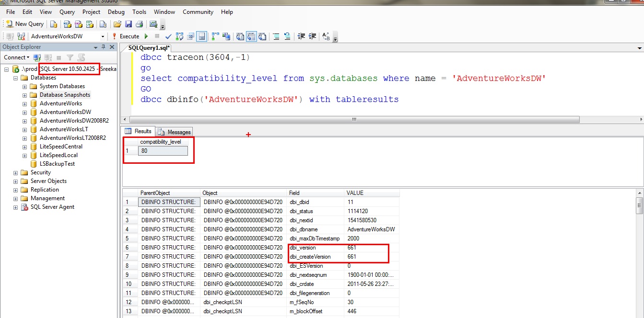Click the Open File folder icon
644x318 pixels.
click(117, 24)
